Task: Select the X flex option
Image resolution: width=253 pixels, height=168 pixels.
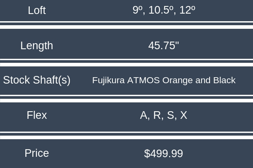Action: 184,115
